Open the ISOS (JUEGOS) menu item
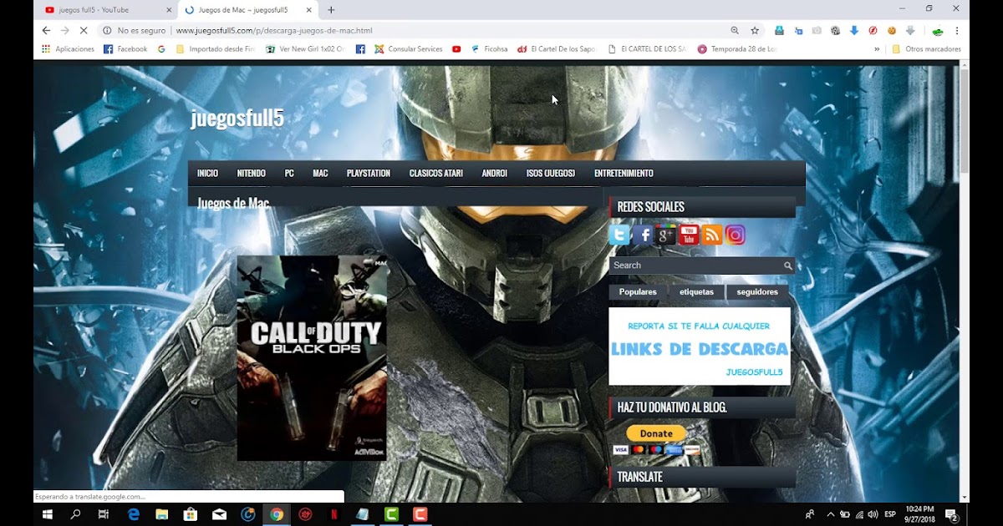This screenshot has height=526, width=1003. pyautogui.click(x=551, y=174)
